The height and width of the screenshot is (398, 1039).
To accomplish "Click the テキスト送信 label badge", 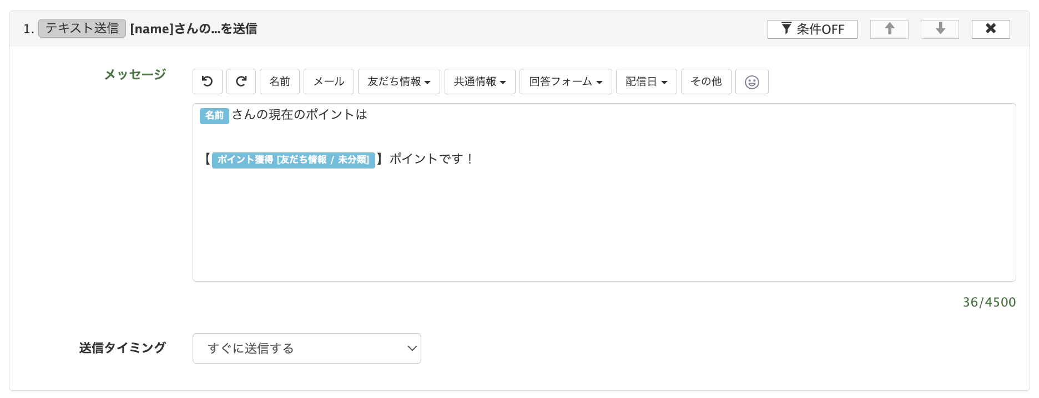I will click(x=82, y=28).
